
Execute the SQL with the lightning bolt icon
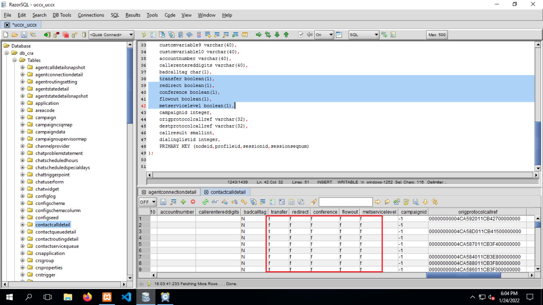143,35
